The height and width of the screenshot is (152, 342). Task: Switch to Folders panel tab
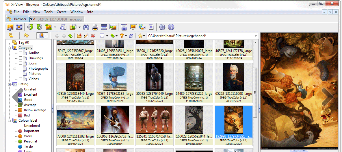(10, 36)
